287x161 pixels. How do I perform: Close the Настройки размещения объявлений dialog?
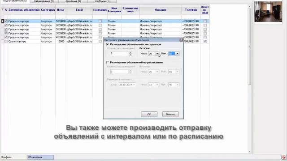point(181,40)
